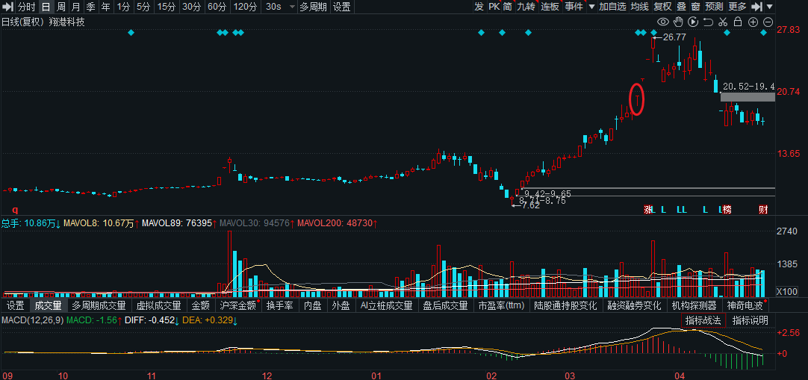
Task: Expand the arrow next to 事件
Action: click(x=591, y=7)
